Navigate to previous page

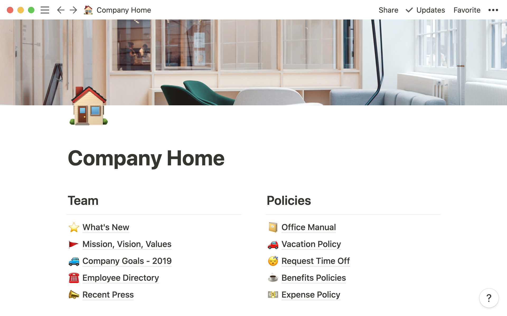(x=60, y=10)
